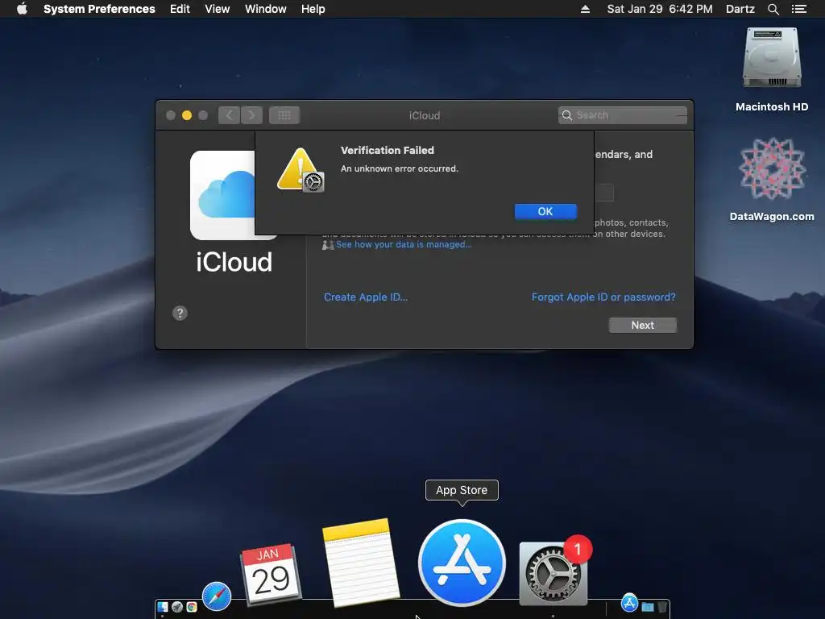The width and height of the screenshot is (825, 619).
Task: Open System Preferences menu in menu bar
Action: tap(99, 9)
